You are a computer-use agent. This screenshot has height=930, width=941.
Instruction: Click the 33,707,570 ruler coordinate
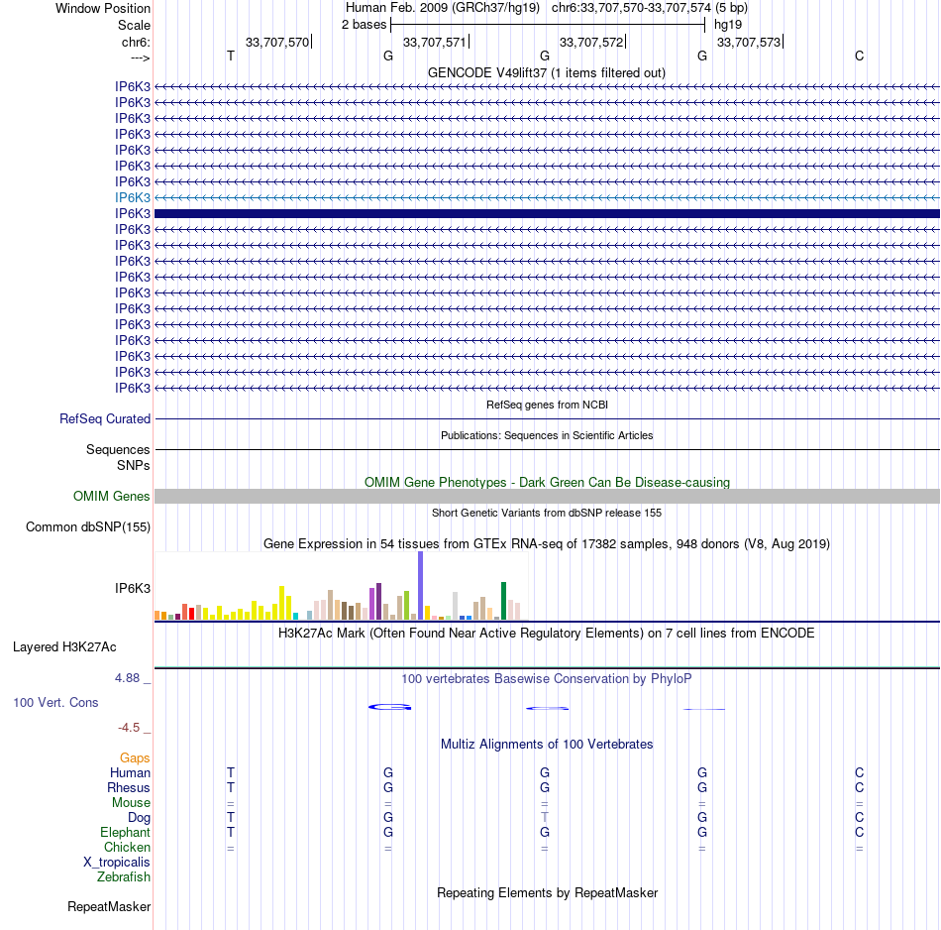[x=277, y=42]
